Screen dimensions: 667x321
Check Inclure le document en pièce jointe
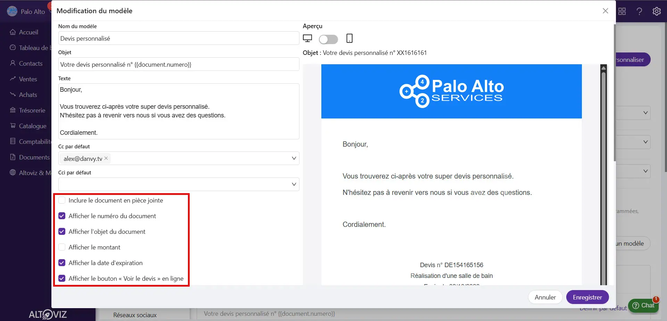click(x=62, y=200)
